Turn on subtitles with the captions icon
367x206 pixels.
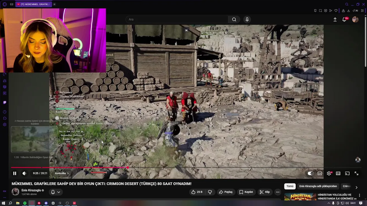(x=320, y=173)
